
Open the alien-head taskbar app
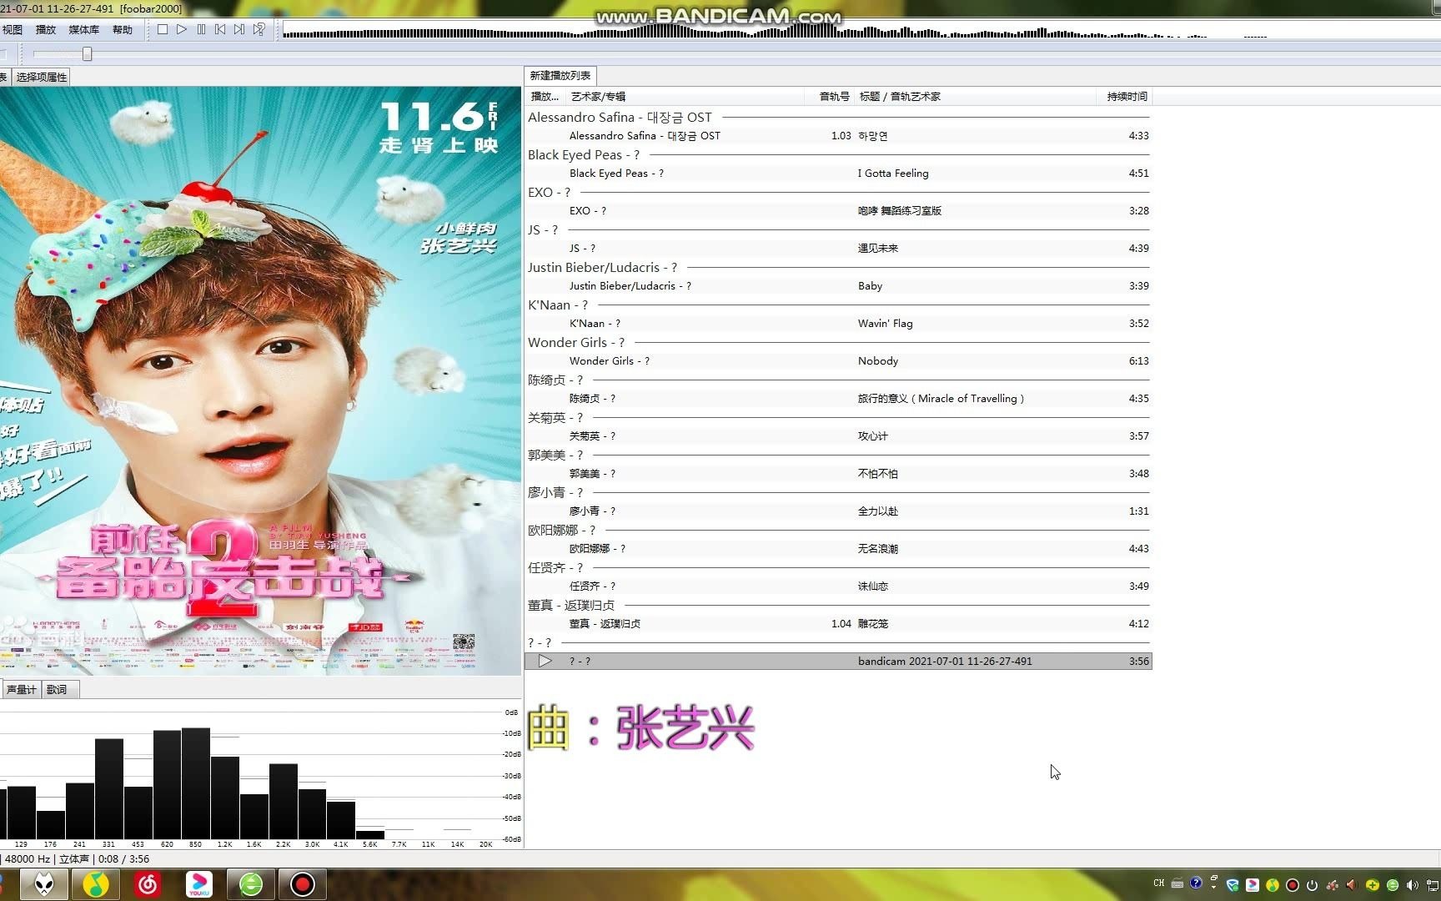(44, 884)
